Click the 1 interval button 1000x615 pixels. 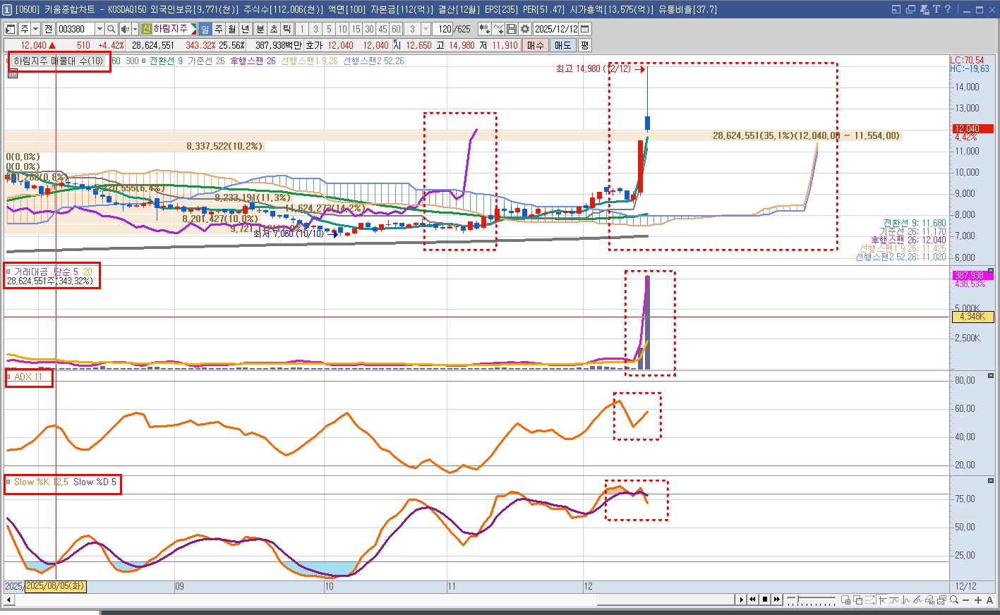(x=302, y=29)
